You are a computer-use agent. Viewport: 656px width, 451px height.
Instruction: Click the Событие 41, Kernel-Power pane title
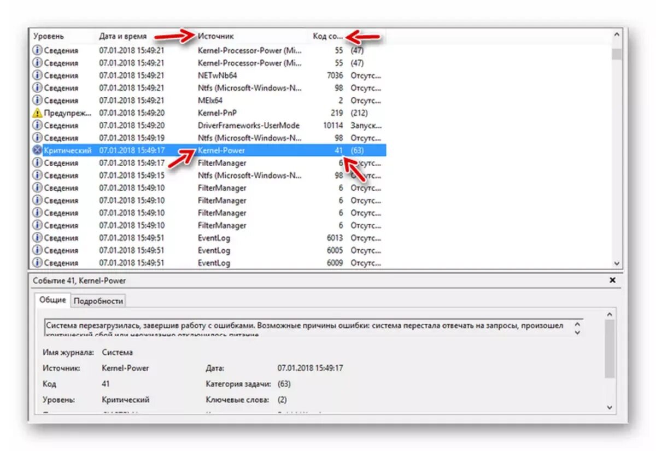point(80,280)
